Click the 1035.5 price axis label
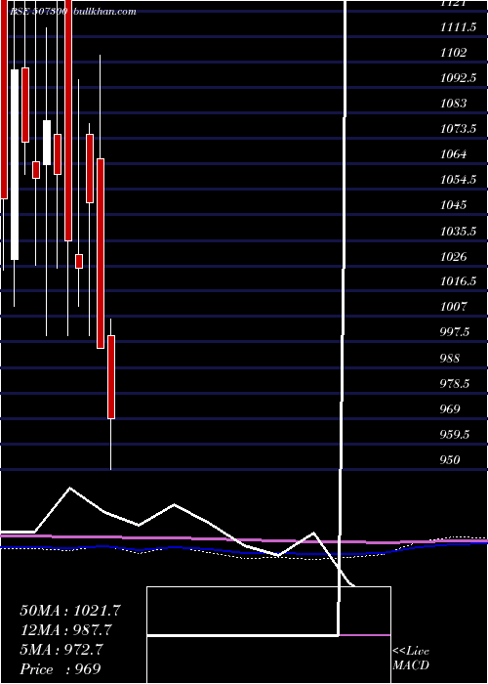488x684 pixels. [x=458, y=231]
